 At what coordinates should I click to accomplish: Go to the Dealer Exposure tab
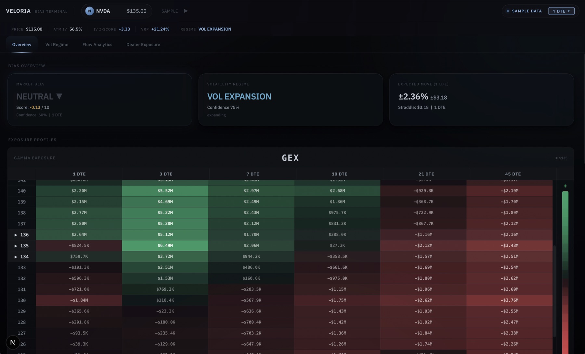tap(143, 45)
